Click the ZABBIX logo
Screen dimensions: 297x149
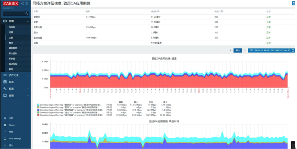click(11, 4)
